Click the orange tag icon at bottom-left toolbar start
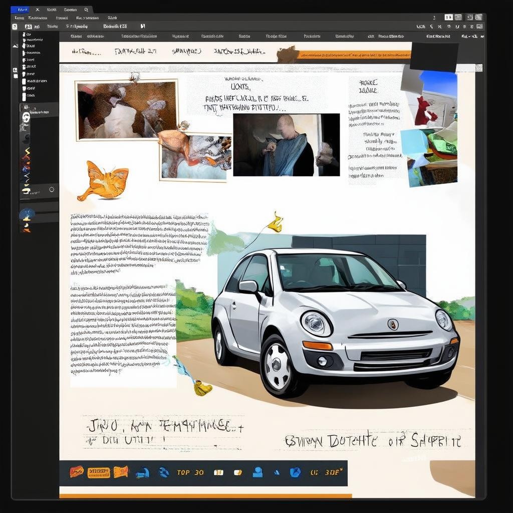 [x=77, y=471]
